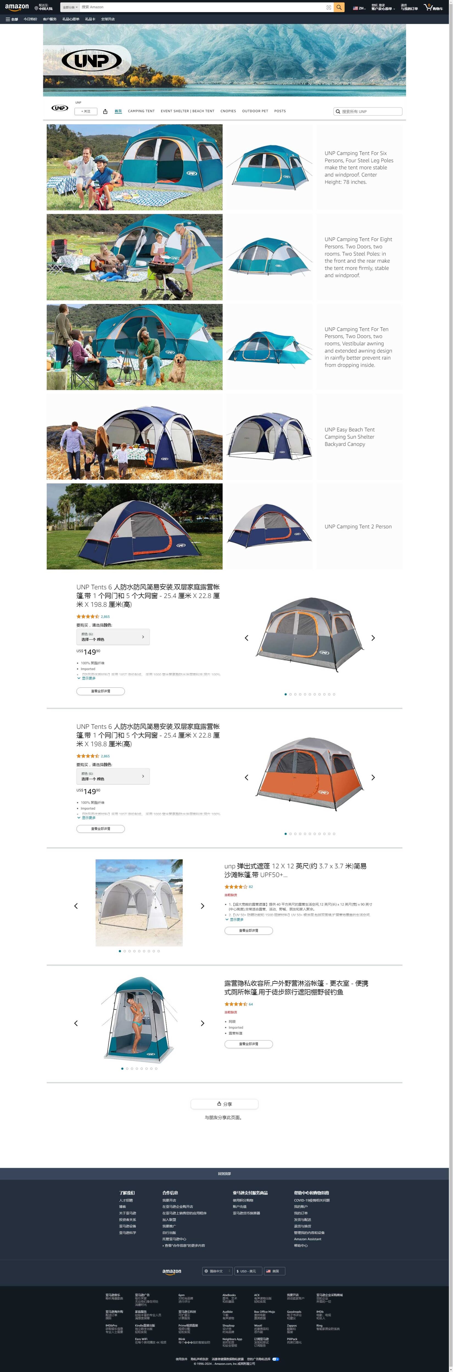Screen dimensions: 453x1372
Task: Click into the UNP store search field
Action: [368, 111]
